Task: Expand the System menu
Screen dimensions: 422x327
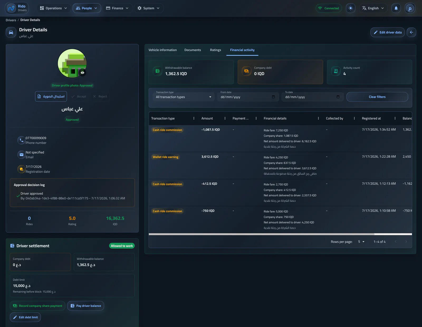Action: coord(149,8)
